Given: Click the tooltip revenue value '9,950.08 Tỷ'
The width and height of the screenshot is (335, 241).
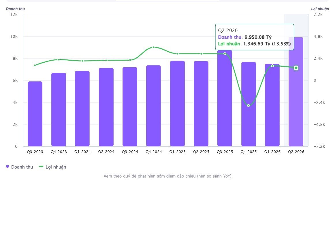Looking at the screenshot, I should pyautogui.click(x=258, y=37).
